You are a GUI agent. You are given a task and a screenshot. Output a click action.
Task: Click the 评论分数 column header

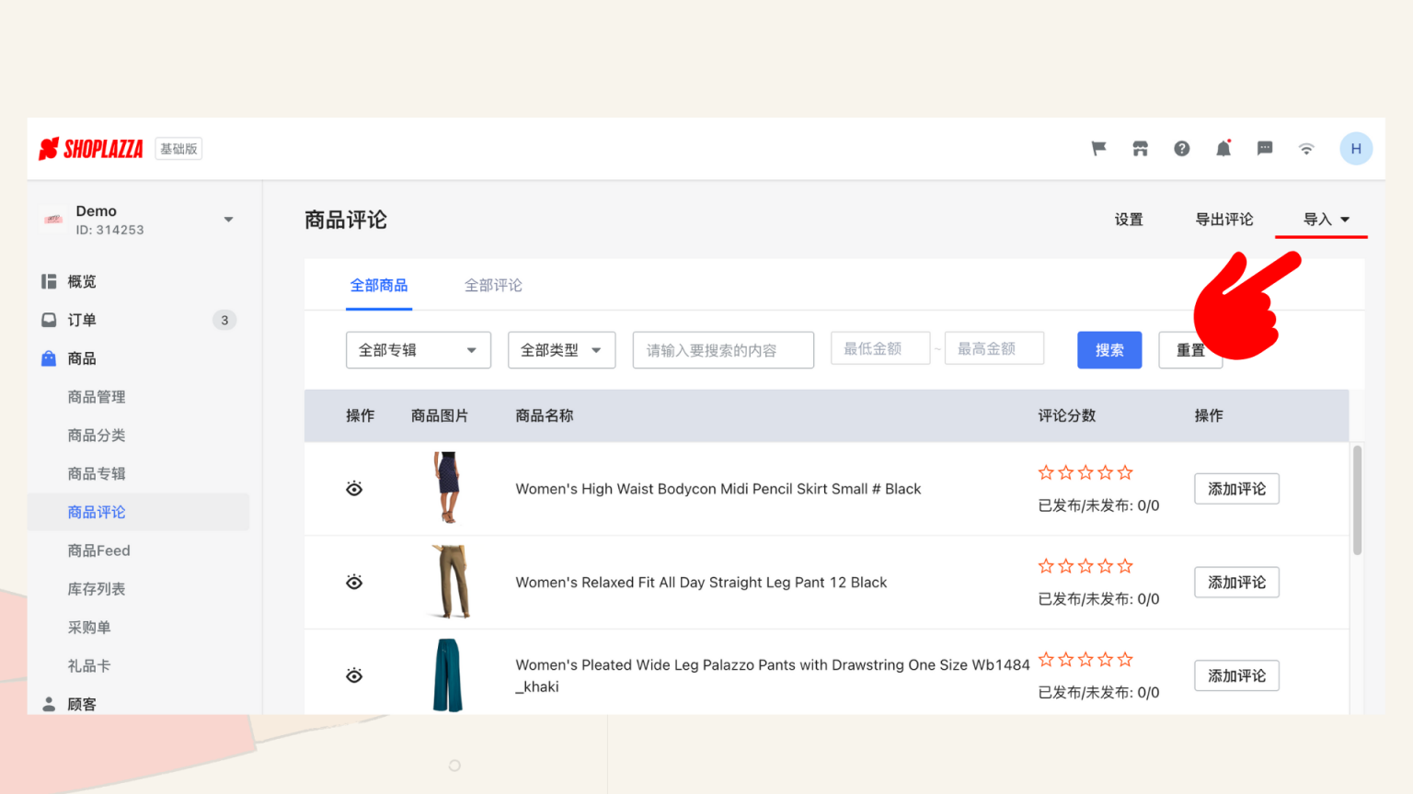[1067, 415]
